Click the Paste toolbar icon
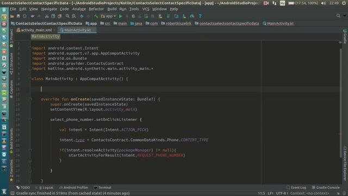The width and height of the screenshot is (348, 196). pyautogui.click(x=59, y=16)
